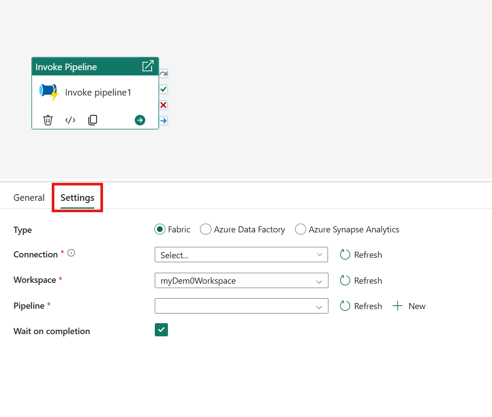Create a New pipeline

tap(409, 306)
